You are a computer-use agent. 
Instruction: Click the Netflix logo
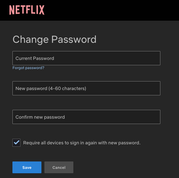pos(27,10)
